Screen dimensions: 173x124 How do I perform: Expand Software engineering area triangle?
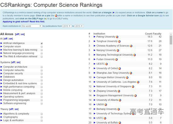click(1, 103)
